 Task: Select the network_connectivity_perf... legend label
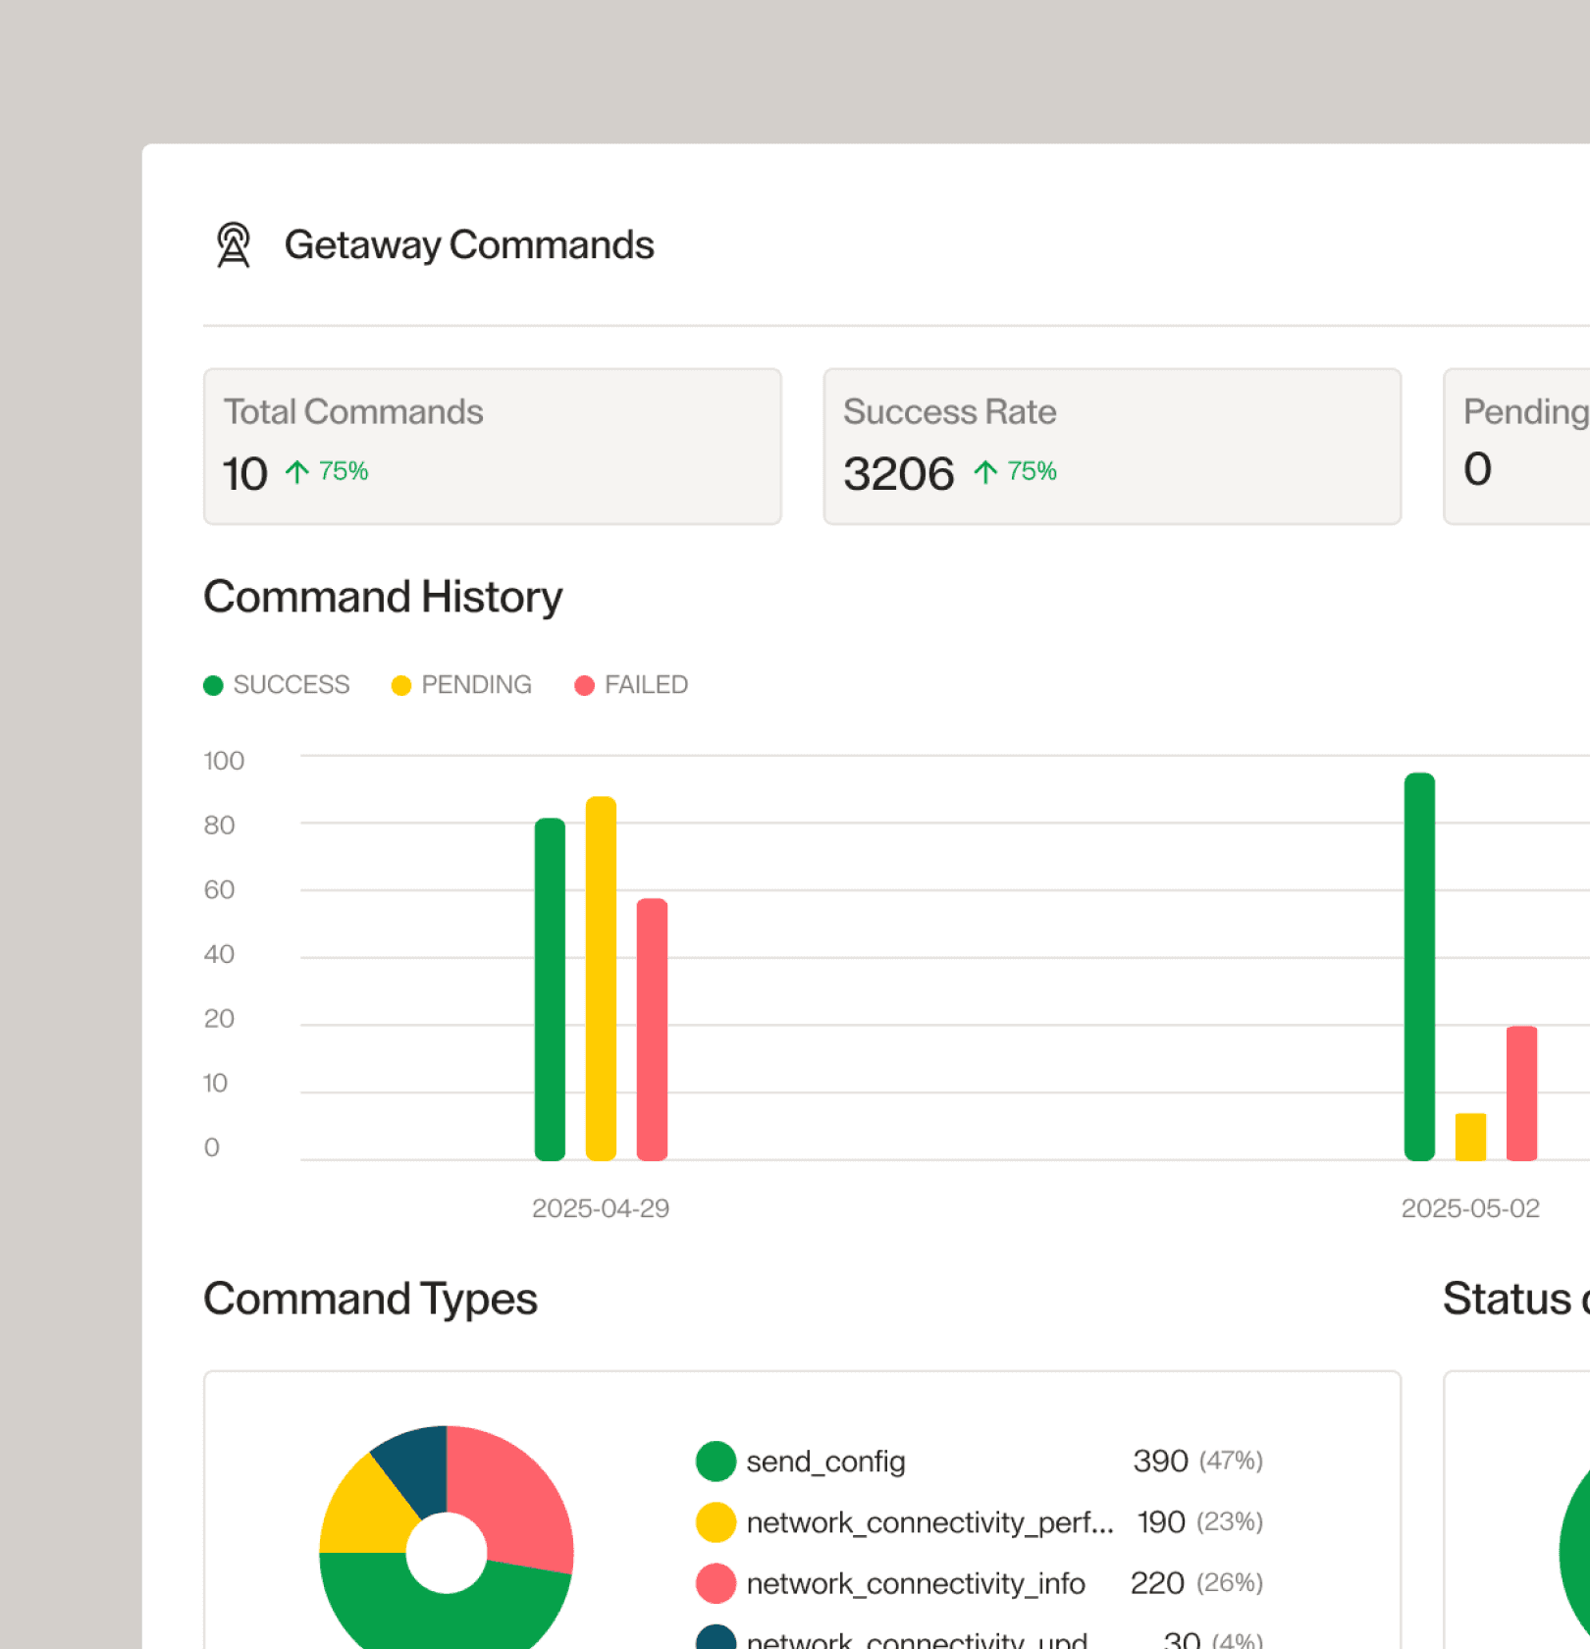coord(929,1522)
